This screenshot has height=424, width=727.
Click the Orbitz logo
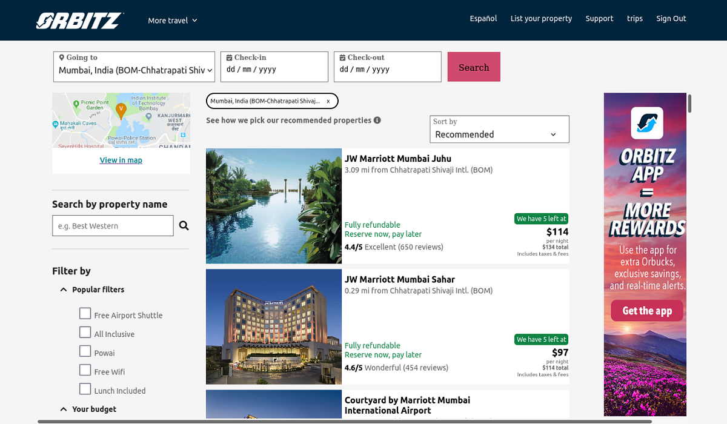(79, 21)
